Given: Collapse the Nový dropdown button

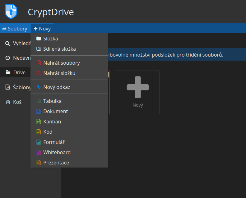Looking at the screenshot, I should pyautogui.click(x=42, y=29).
